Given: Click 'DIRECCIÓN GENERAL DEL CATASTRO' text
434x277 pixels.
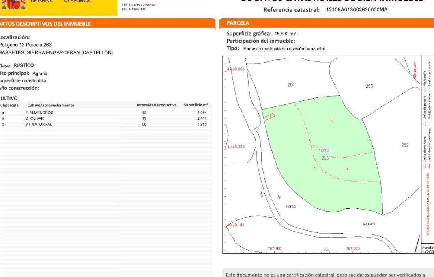Looking at the screenshot, I should 139,7.
